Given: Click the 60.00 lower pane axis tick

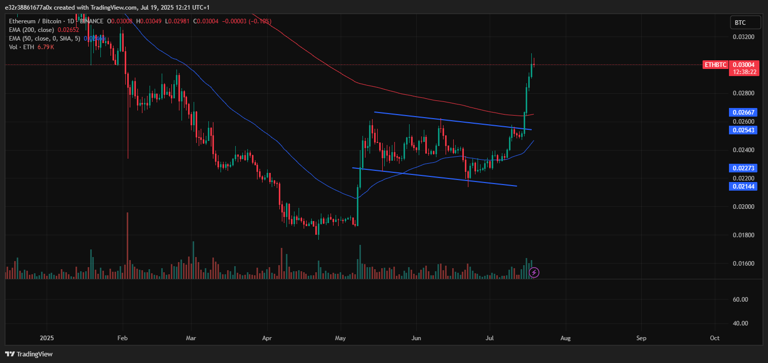Looking at the screenshot, I should [741, 300].
